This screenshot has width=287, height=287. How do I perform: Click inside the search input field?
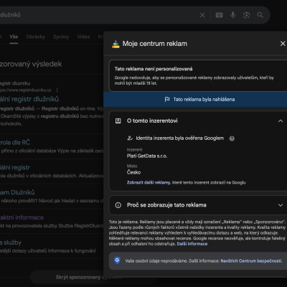click(98, 15)
